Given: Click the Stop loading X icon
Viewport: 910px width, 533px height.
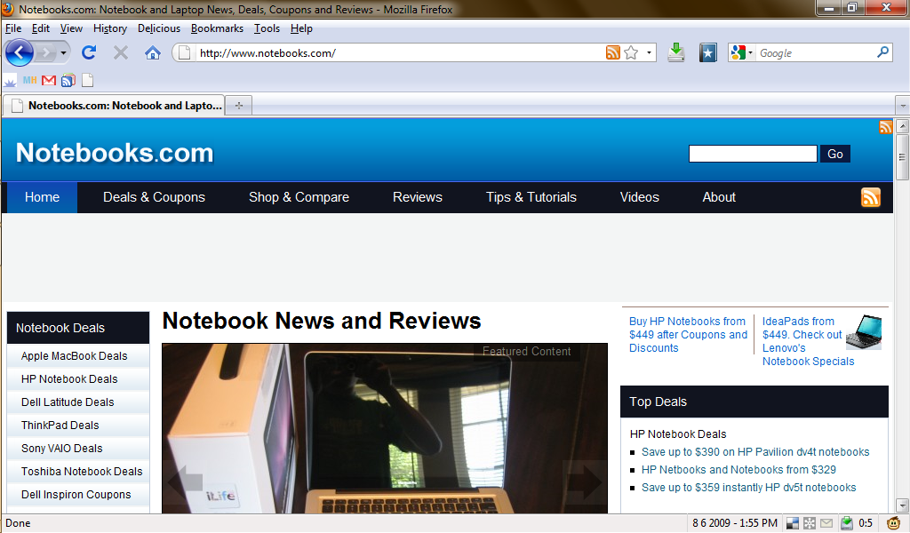Looking at the screenshot, I should click(x=121, y=53).
